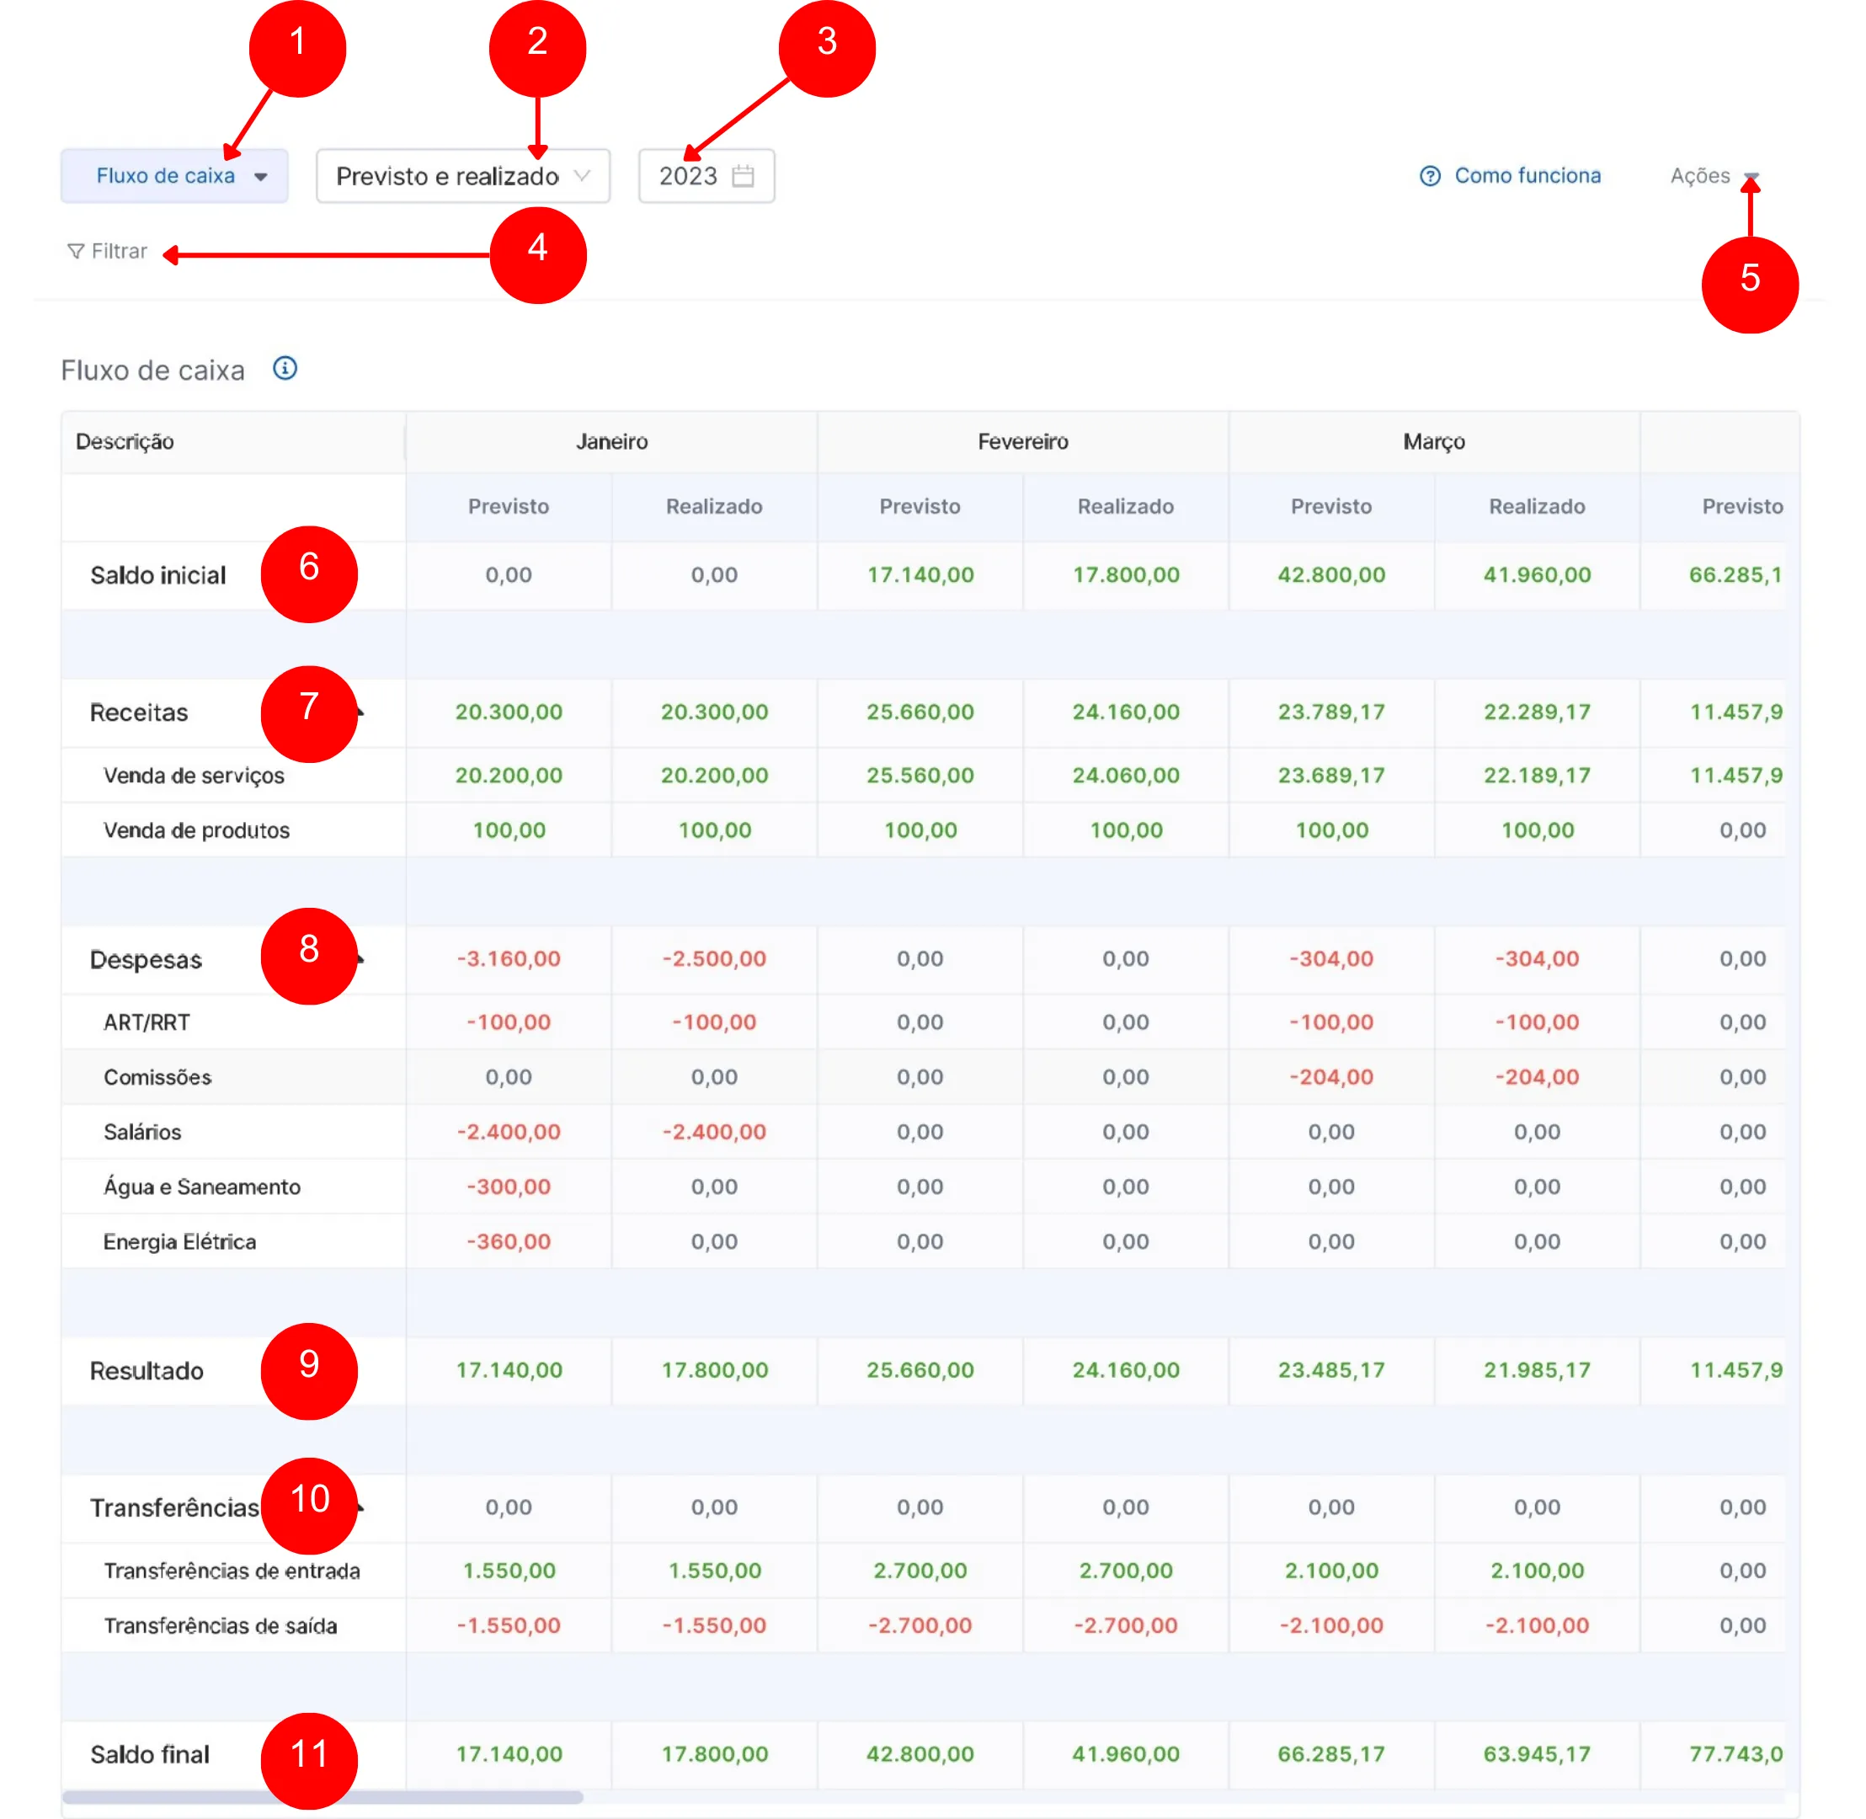Viewport: 1866px width, 1819px height.
Task: Click the Março column header
Action: point(1434,441)
